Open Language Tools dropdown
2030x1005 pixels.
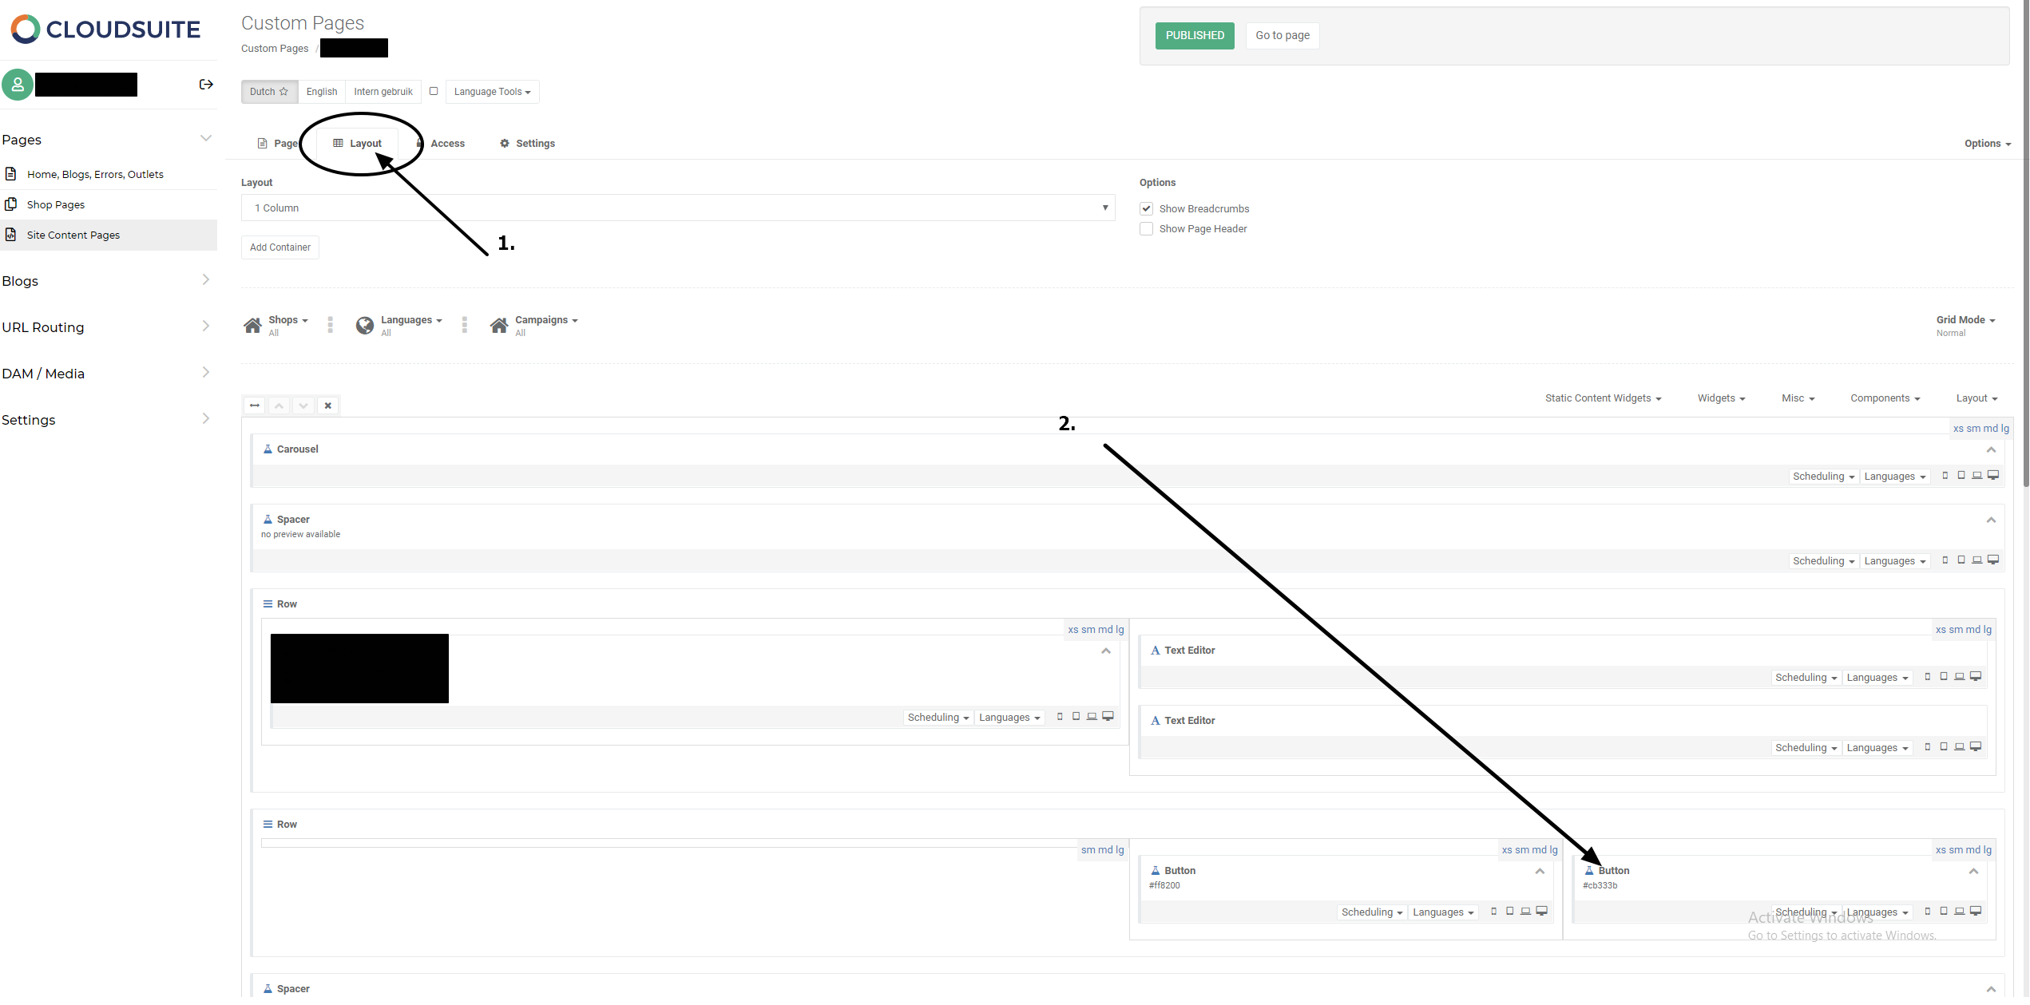[x=492, y=92]
